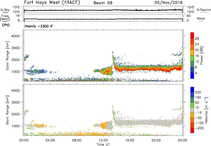211x146 pixels.
Task: Pick the bright blue bottom power colorbar segment
Action: 192,76
